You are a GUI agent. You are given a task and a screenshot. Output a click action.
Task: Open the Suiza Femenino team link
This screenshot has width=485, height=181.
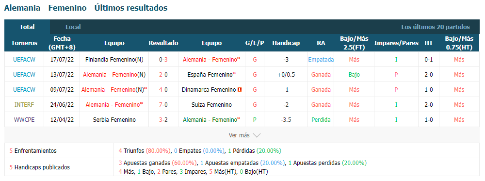pos(211,105)
